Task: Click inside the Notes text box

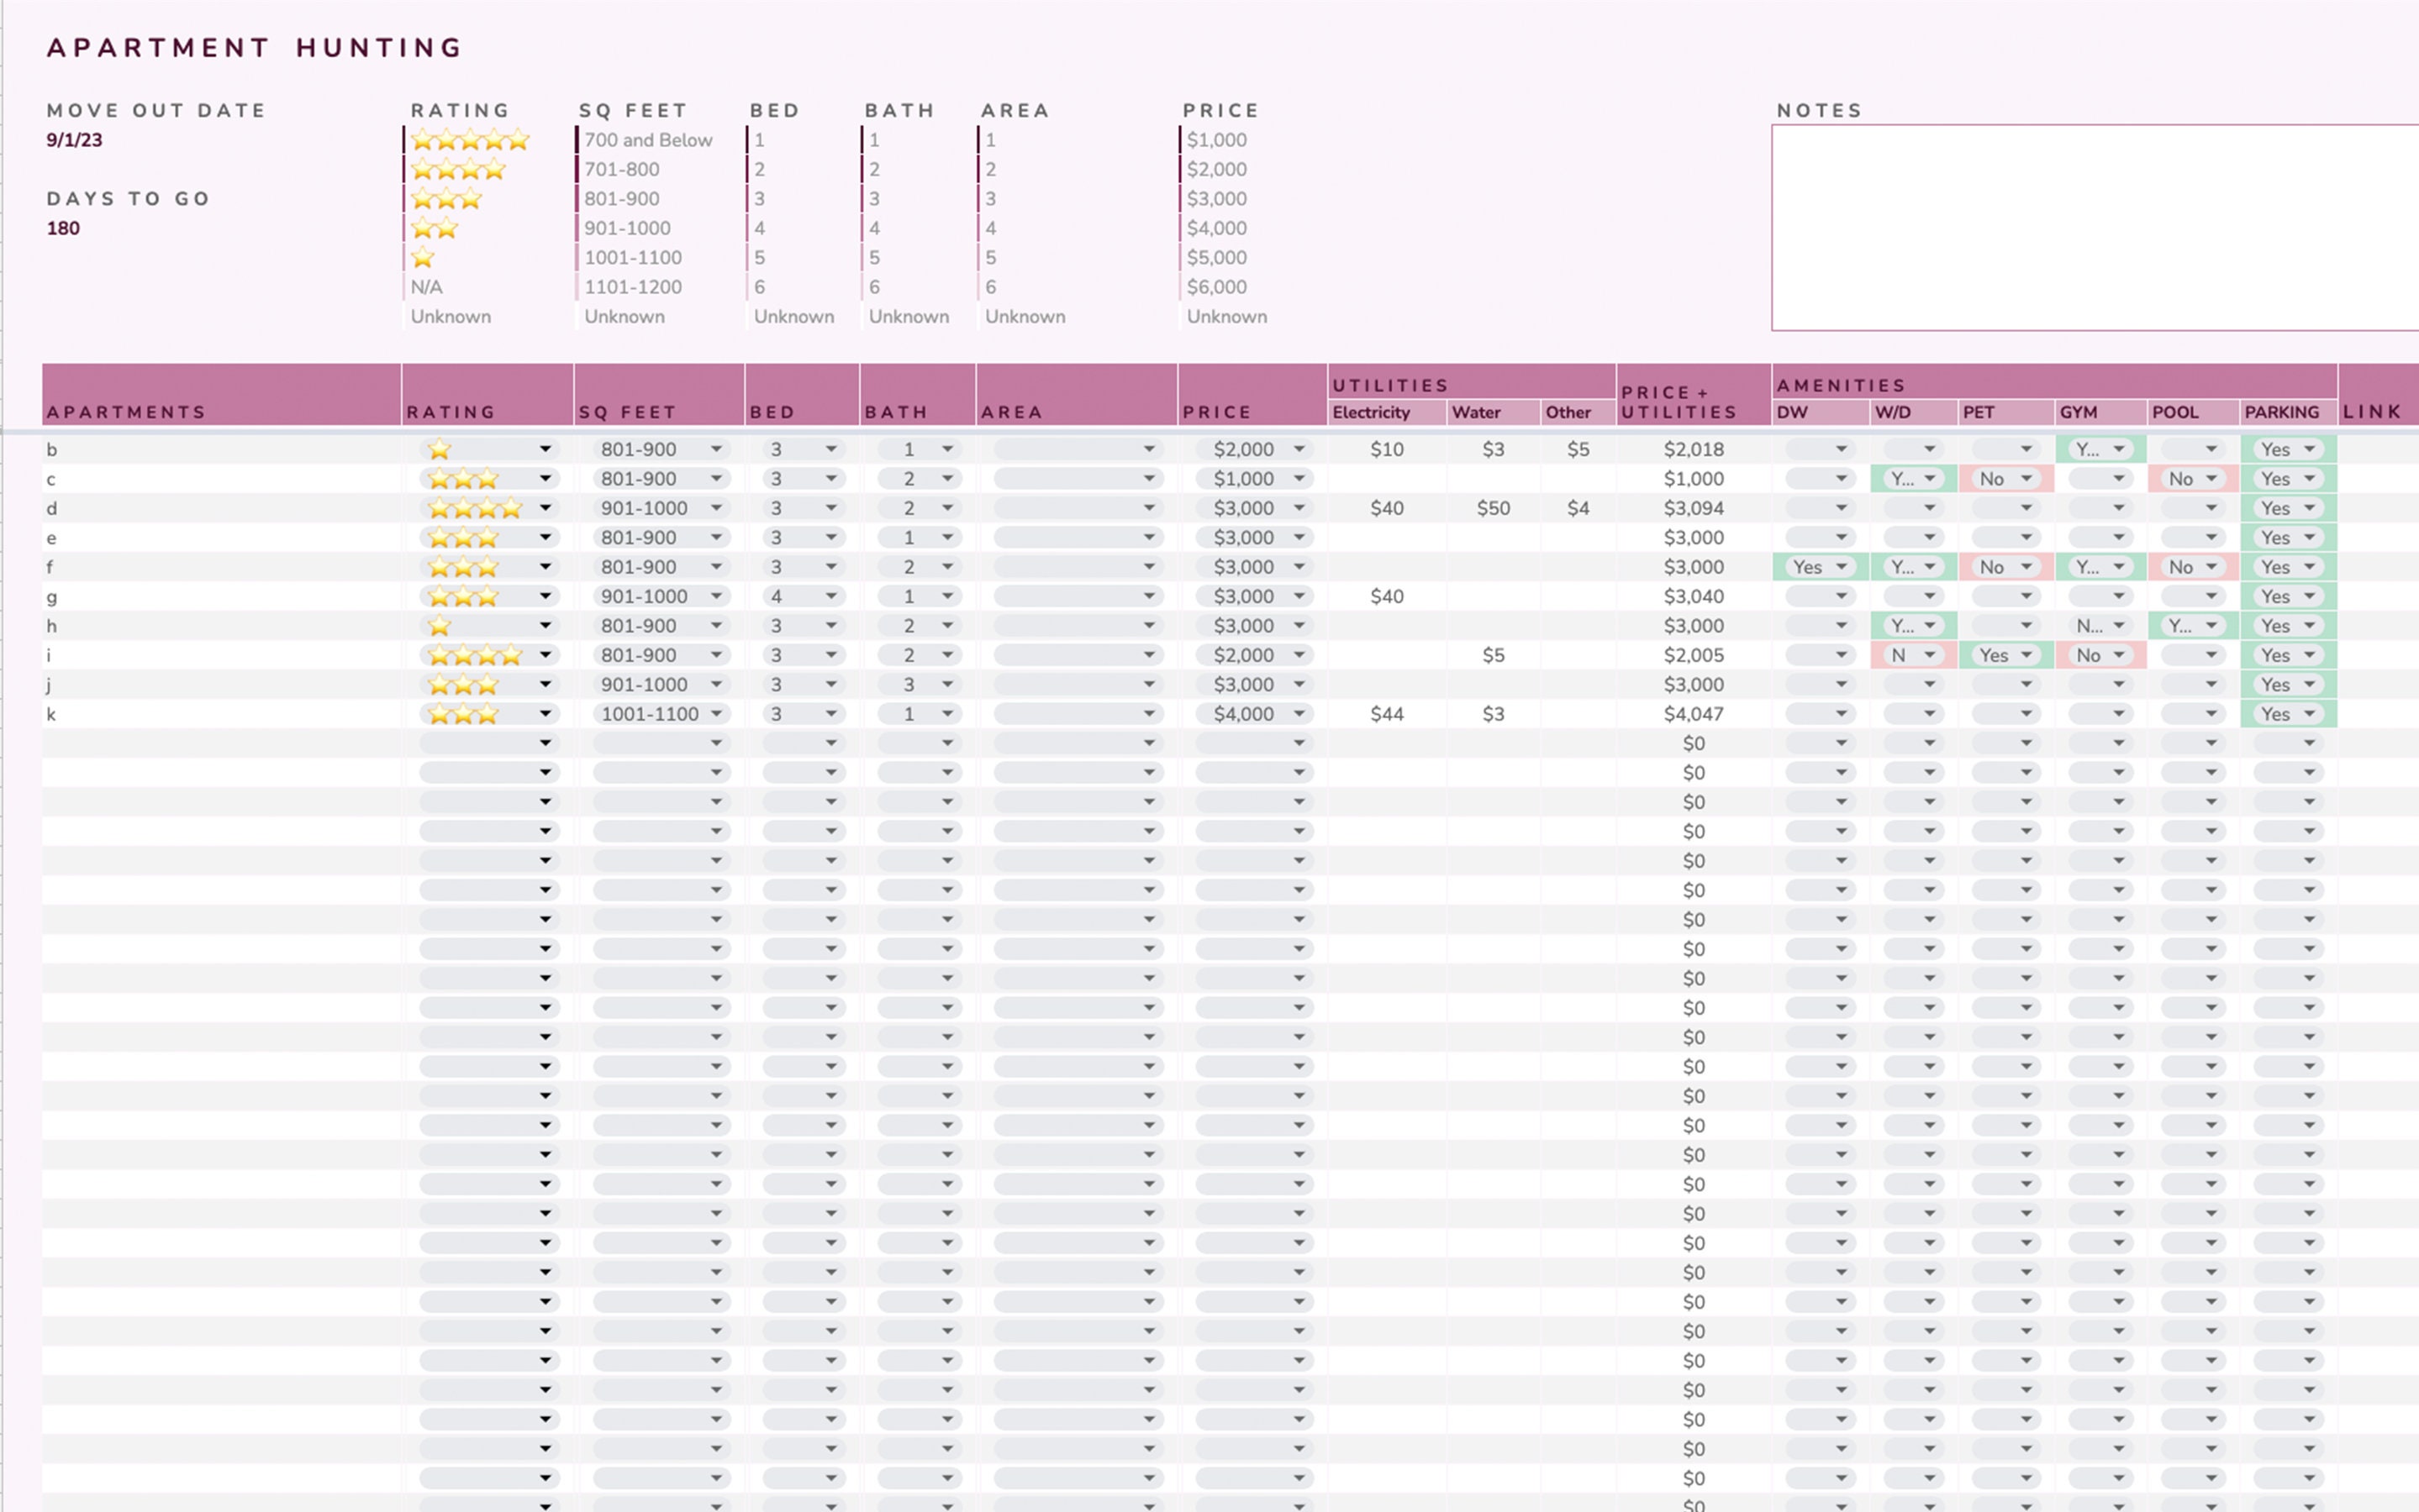Action: (2095, 228)
